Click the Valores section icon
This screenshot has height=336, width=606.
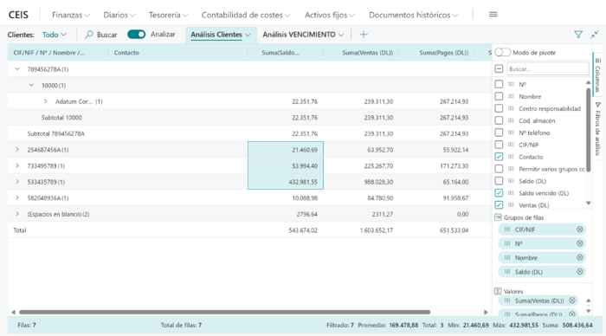[498, 291]
